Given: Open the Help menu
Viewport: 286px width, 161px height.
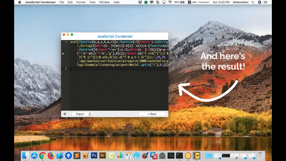Looking at the screenshot, I should point(116,2).
